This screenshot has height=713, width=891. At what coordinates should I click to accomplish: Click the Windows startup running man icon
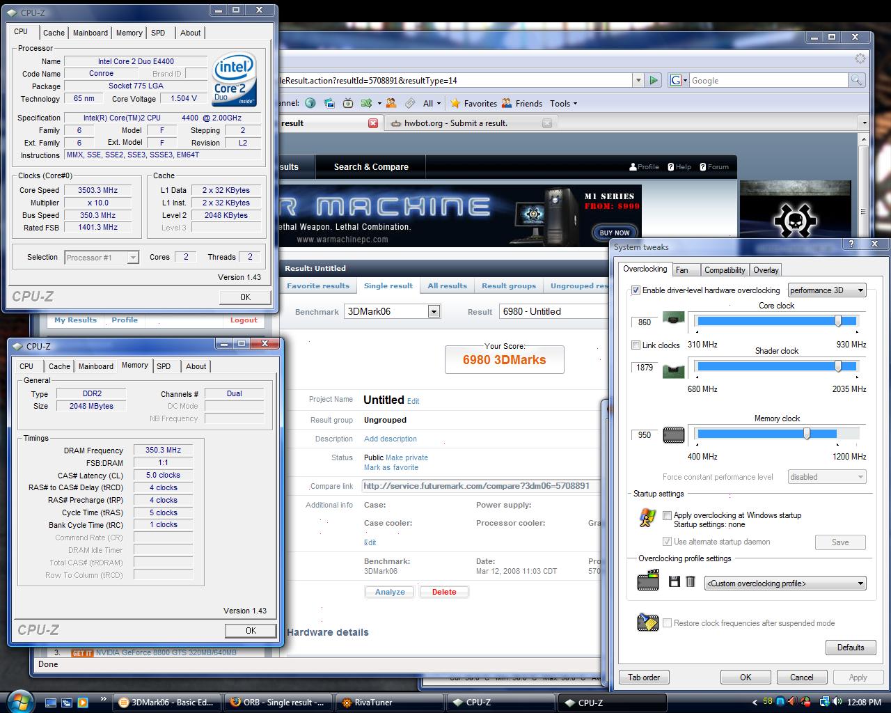point(648,517)
